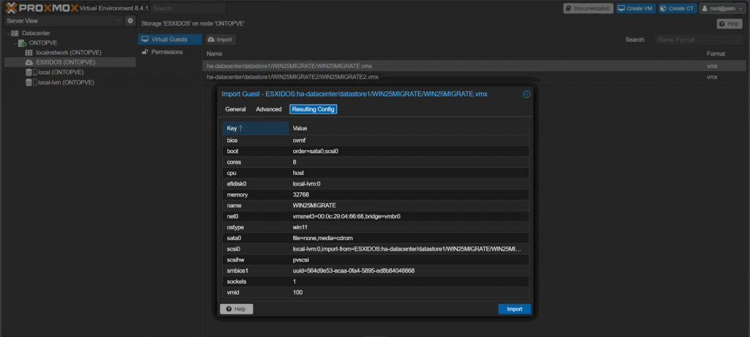Select the cpu host row
The image size is (750, 337).
tap(376, 173)
